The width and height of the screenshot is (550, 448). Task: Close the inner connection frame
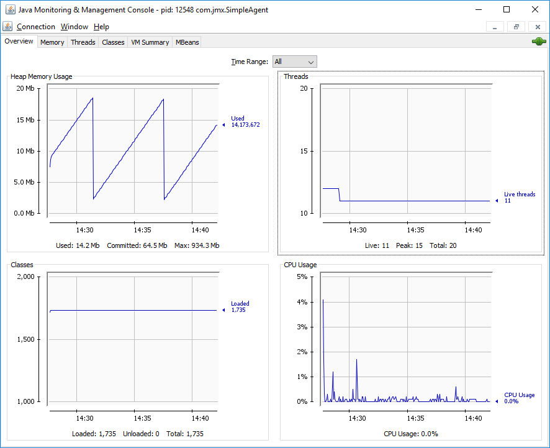[x=538, y=27]
